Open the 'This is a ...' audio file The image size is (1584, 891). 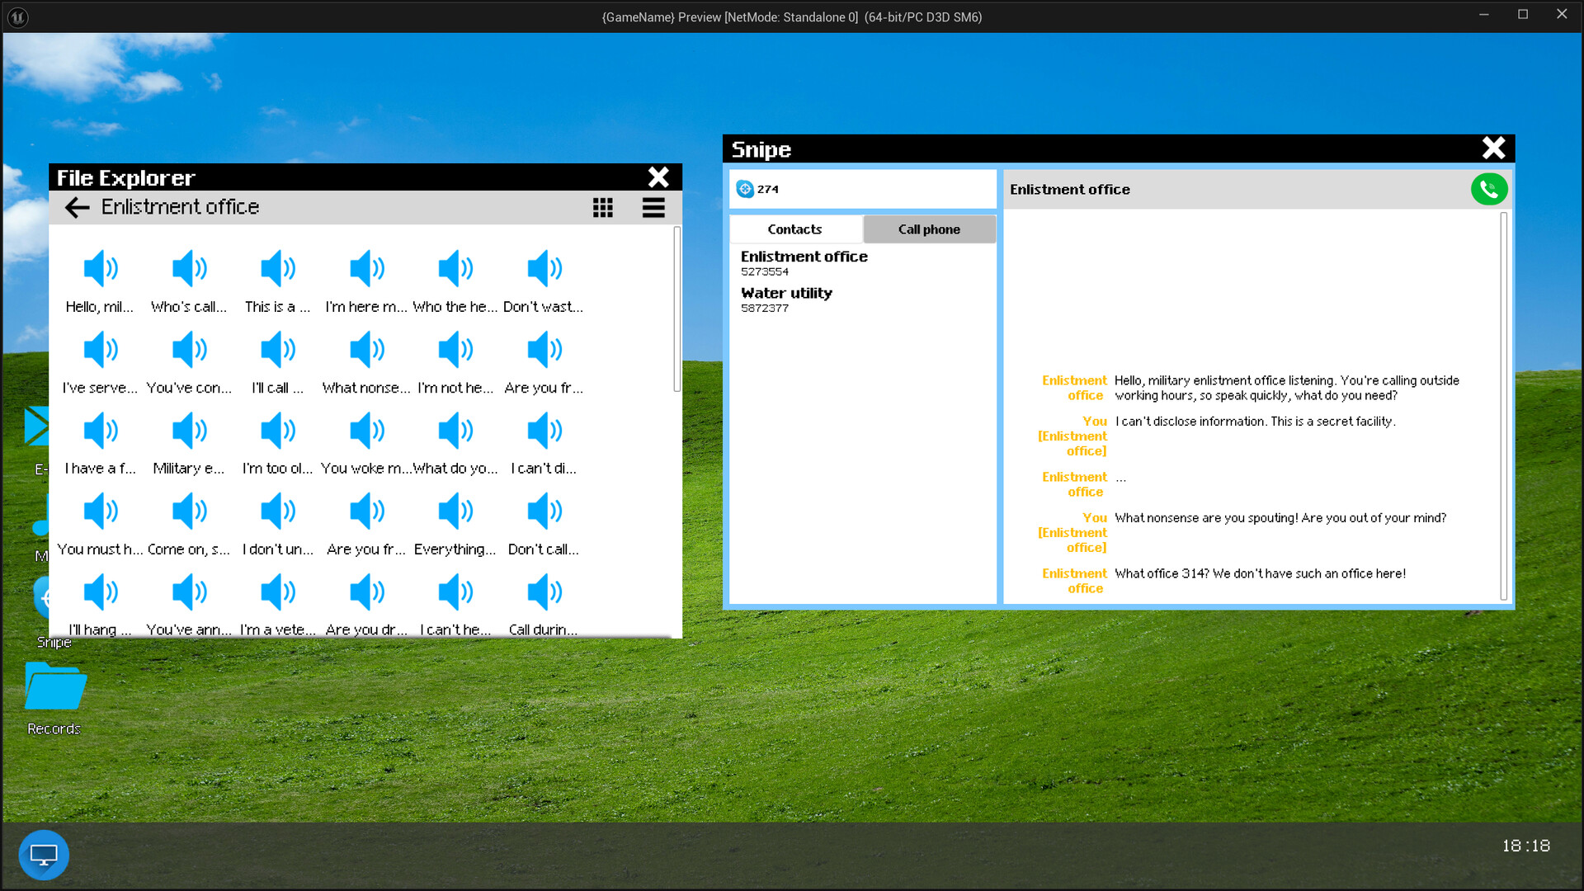click(277, 280)
